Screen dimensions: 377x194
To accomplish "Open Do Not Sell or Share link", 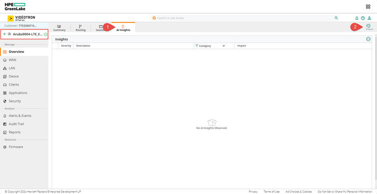I will click(x=345, y=192).
